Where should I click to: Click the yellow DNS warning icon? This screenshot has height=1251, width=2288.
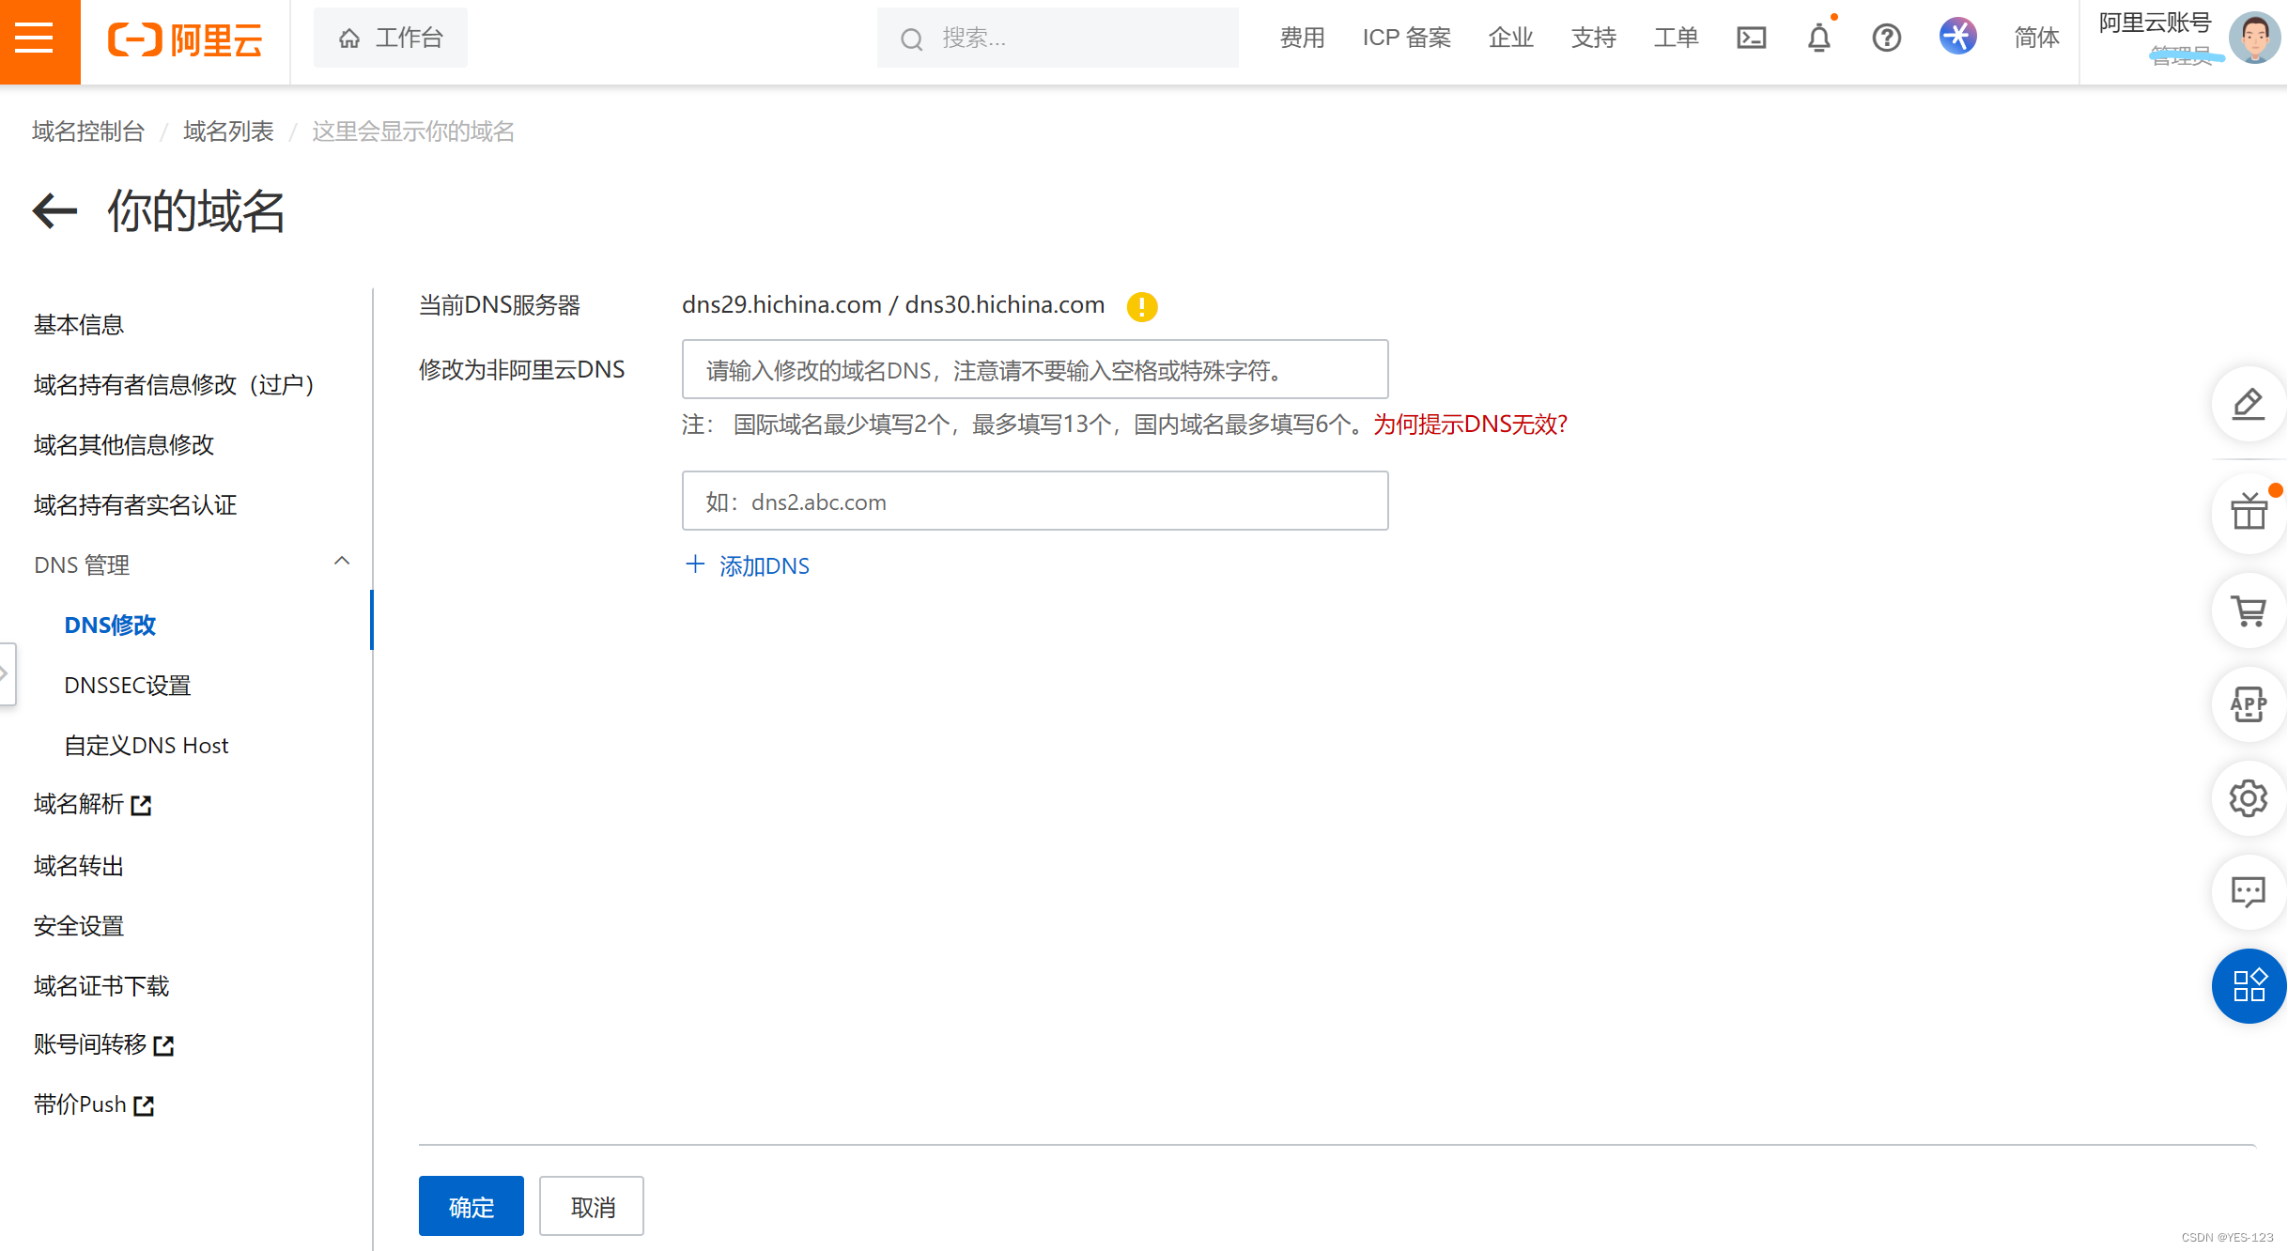1141,306
